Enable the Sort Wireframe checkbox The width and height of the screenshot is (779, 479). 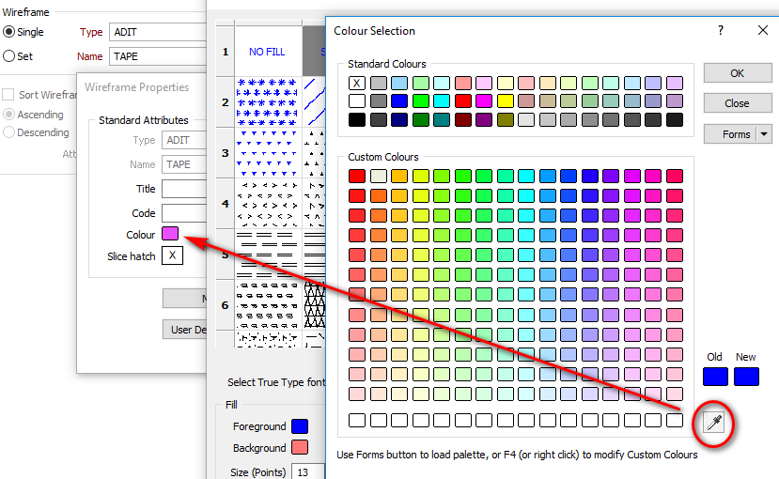pos(8,95)
